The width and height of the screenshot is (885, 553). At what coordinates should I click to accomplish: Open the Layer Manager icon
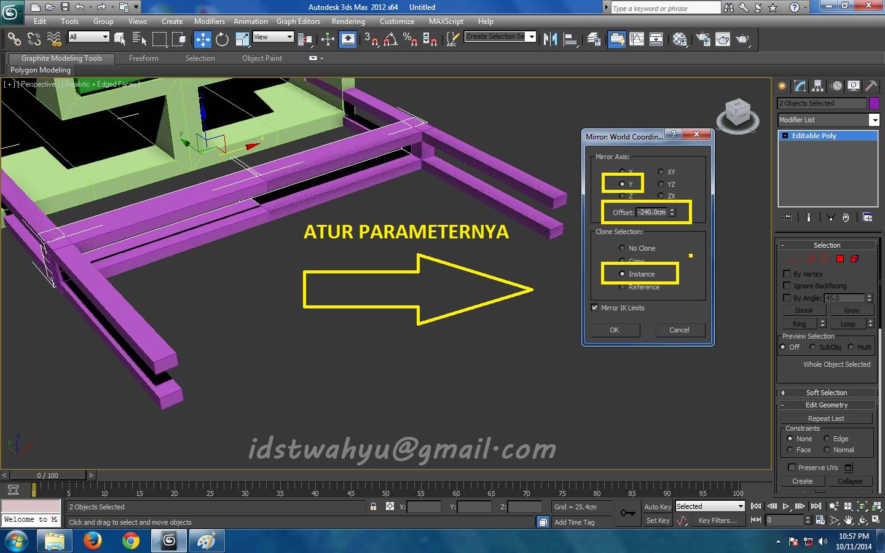594,39
